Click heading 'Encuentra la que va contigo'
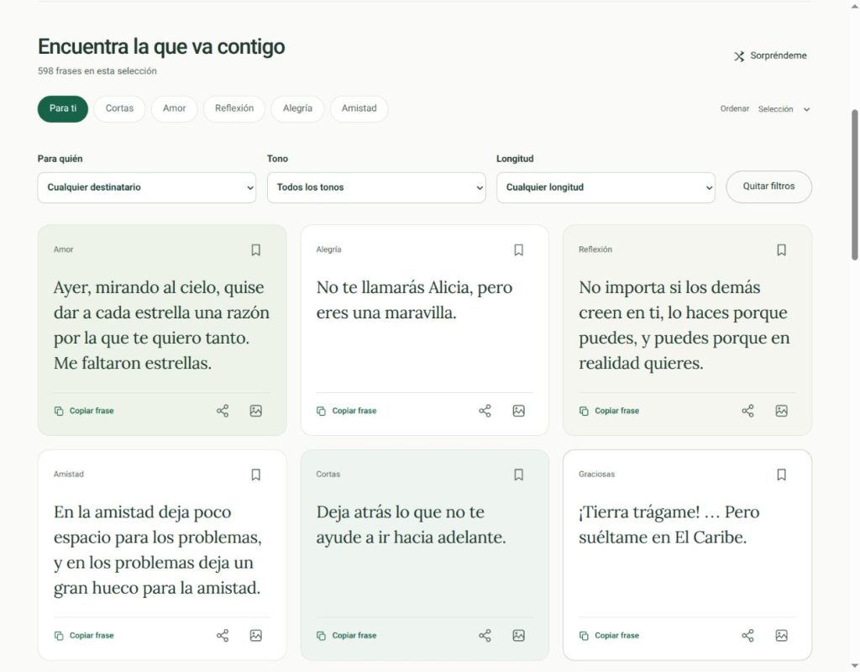The image size is (860, 672). pyautogui.click(x=161, y=47)
